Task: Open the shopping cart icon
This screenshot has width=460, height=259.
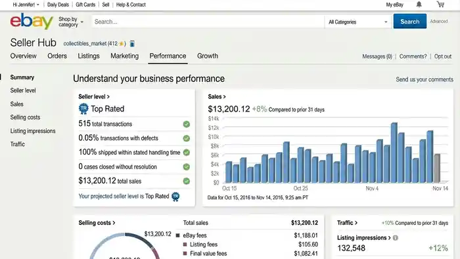Action: point(440,5)
